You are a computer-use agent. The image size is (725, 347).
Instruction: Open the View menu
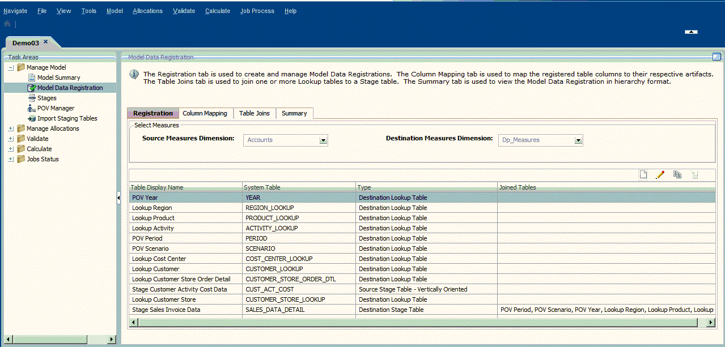(x=64, y=11)
